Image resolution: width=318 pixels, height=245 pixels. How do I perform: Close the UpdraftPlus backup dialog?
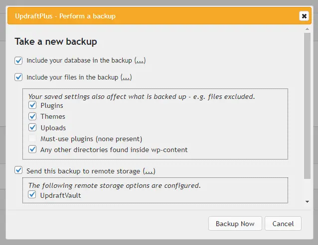(304, 16)
